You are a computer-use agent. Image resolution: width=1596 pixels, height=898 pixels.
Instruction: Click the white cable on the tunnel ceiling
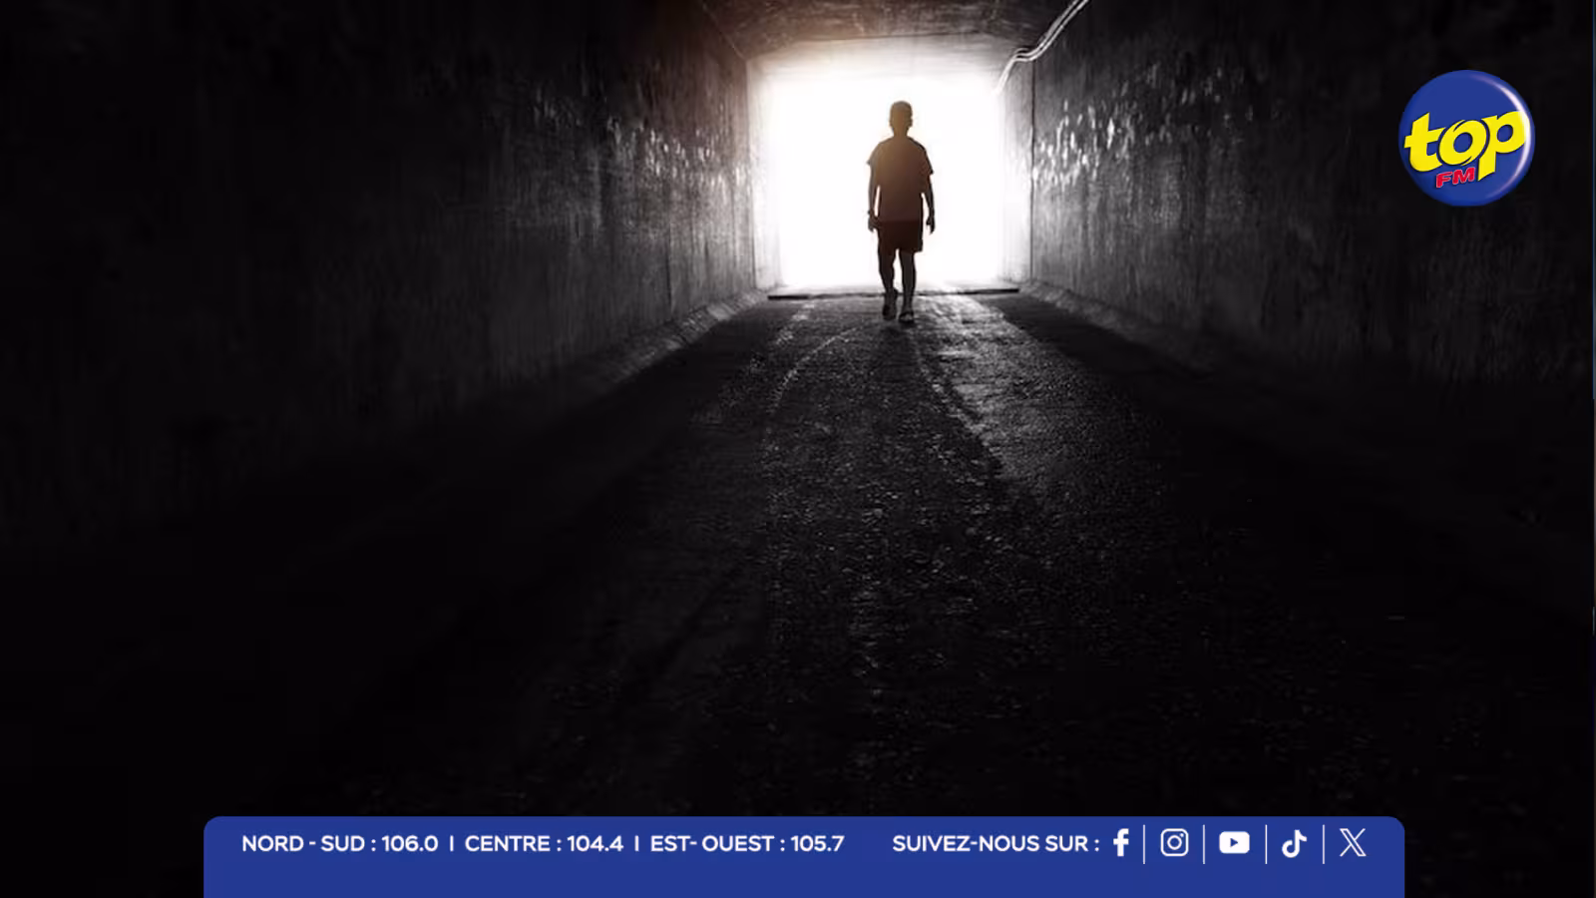pos(1042,40)
